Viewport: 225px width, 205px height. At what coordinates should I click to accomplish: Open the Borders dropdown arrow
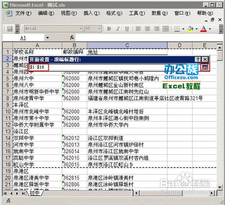coord(183,29)
